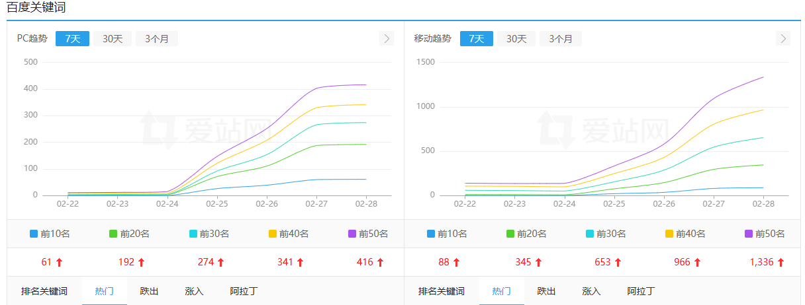Screen dimensions: 805x305
Task: Open 阿拉丁 tab under PC panel
Action: coord(244,291)
